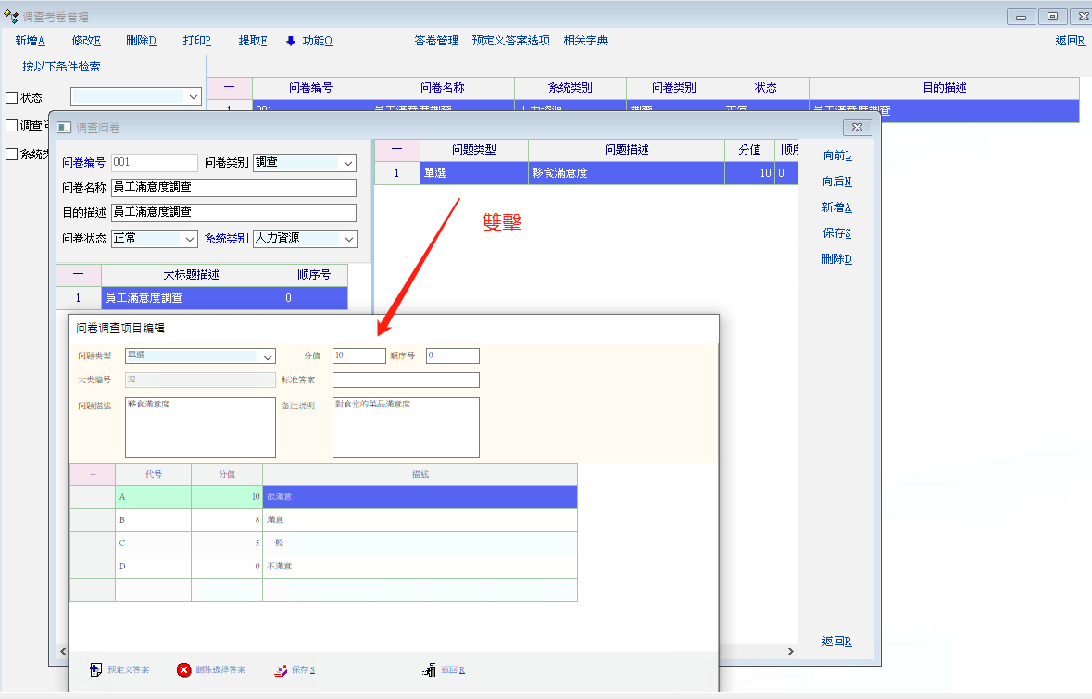Select answer row B with 满意
The height and width of the screenshot is (699, 1092).
[419, 520]
